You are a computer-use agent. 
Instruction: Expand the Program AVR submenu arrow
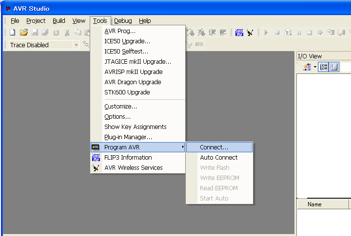(x=183, y=147)
